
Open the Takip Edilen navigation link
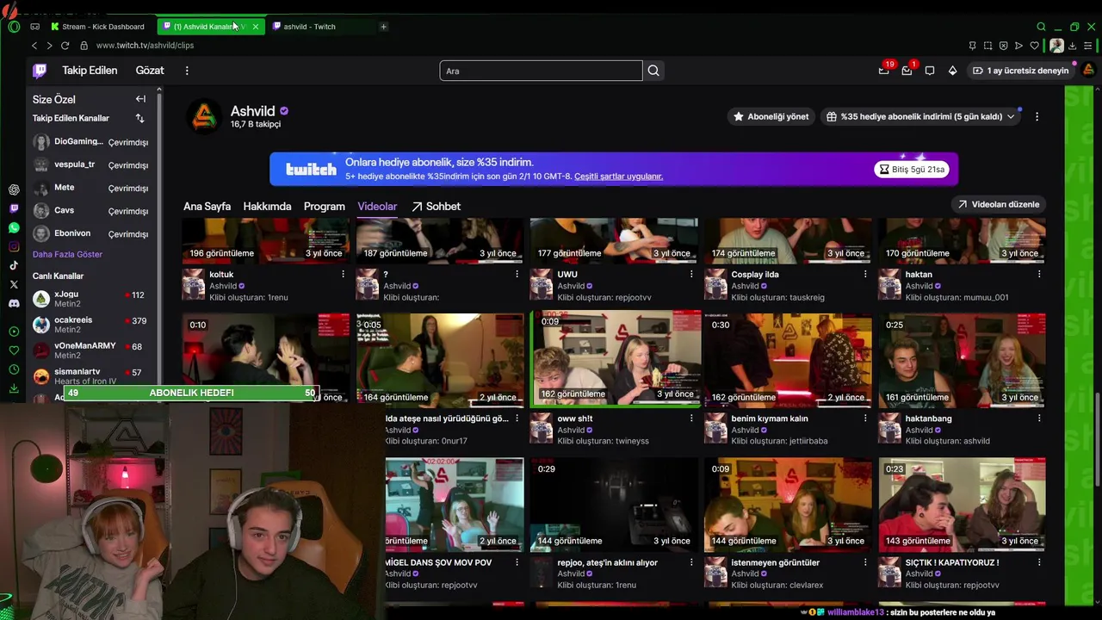pyautogui.click(x=90, y=71)
